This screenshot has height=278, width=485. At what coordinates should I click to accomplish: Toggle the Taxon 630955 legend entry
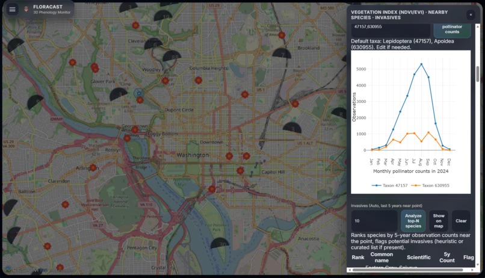[430, 185]
